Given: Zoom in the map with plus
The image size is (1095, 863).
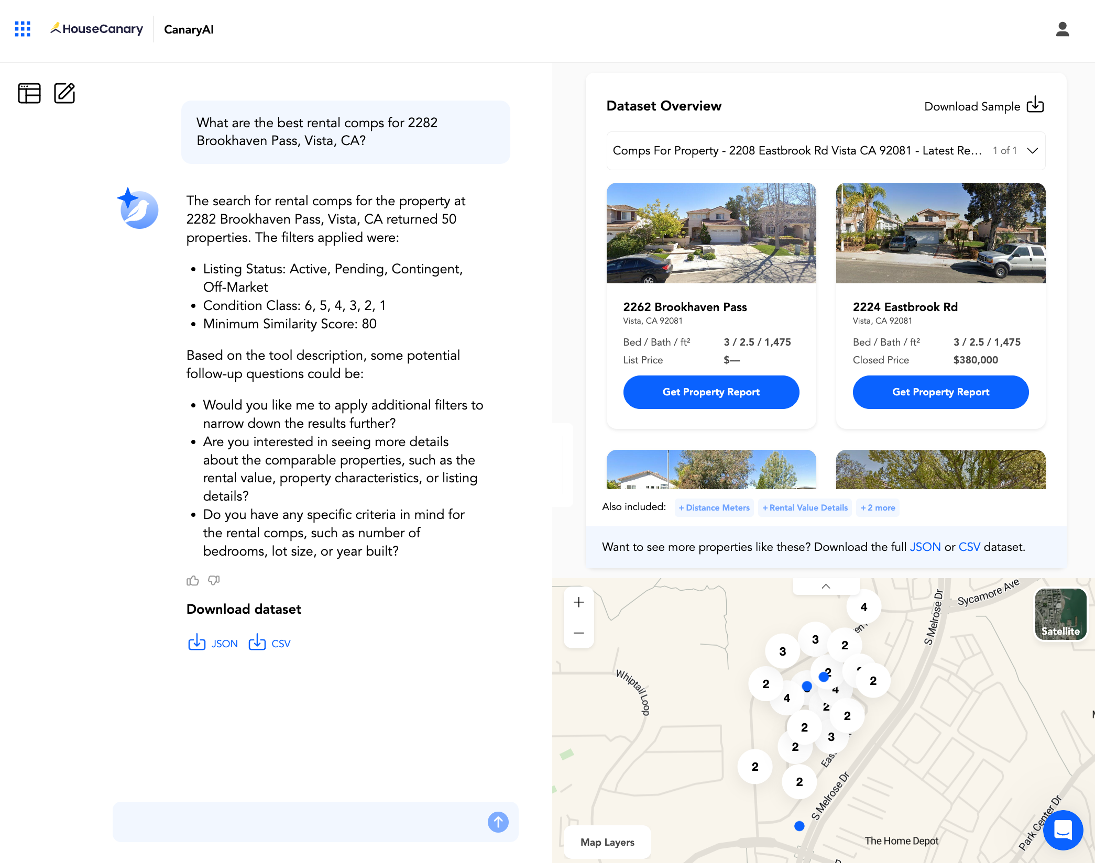Looking at the screenshot, I should (x=578, y=602).
